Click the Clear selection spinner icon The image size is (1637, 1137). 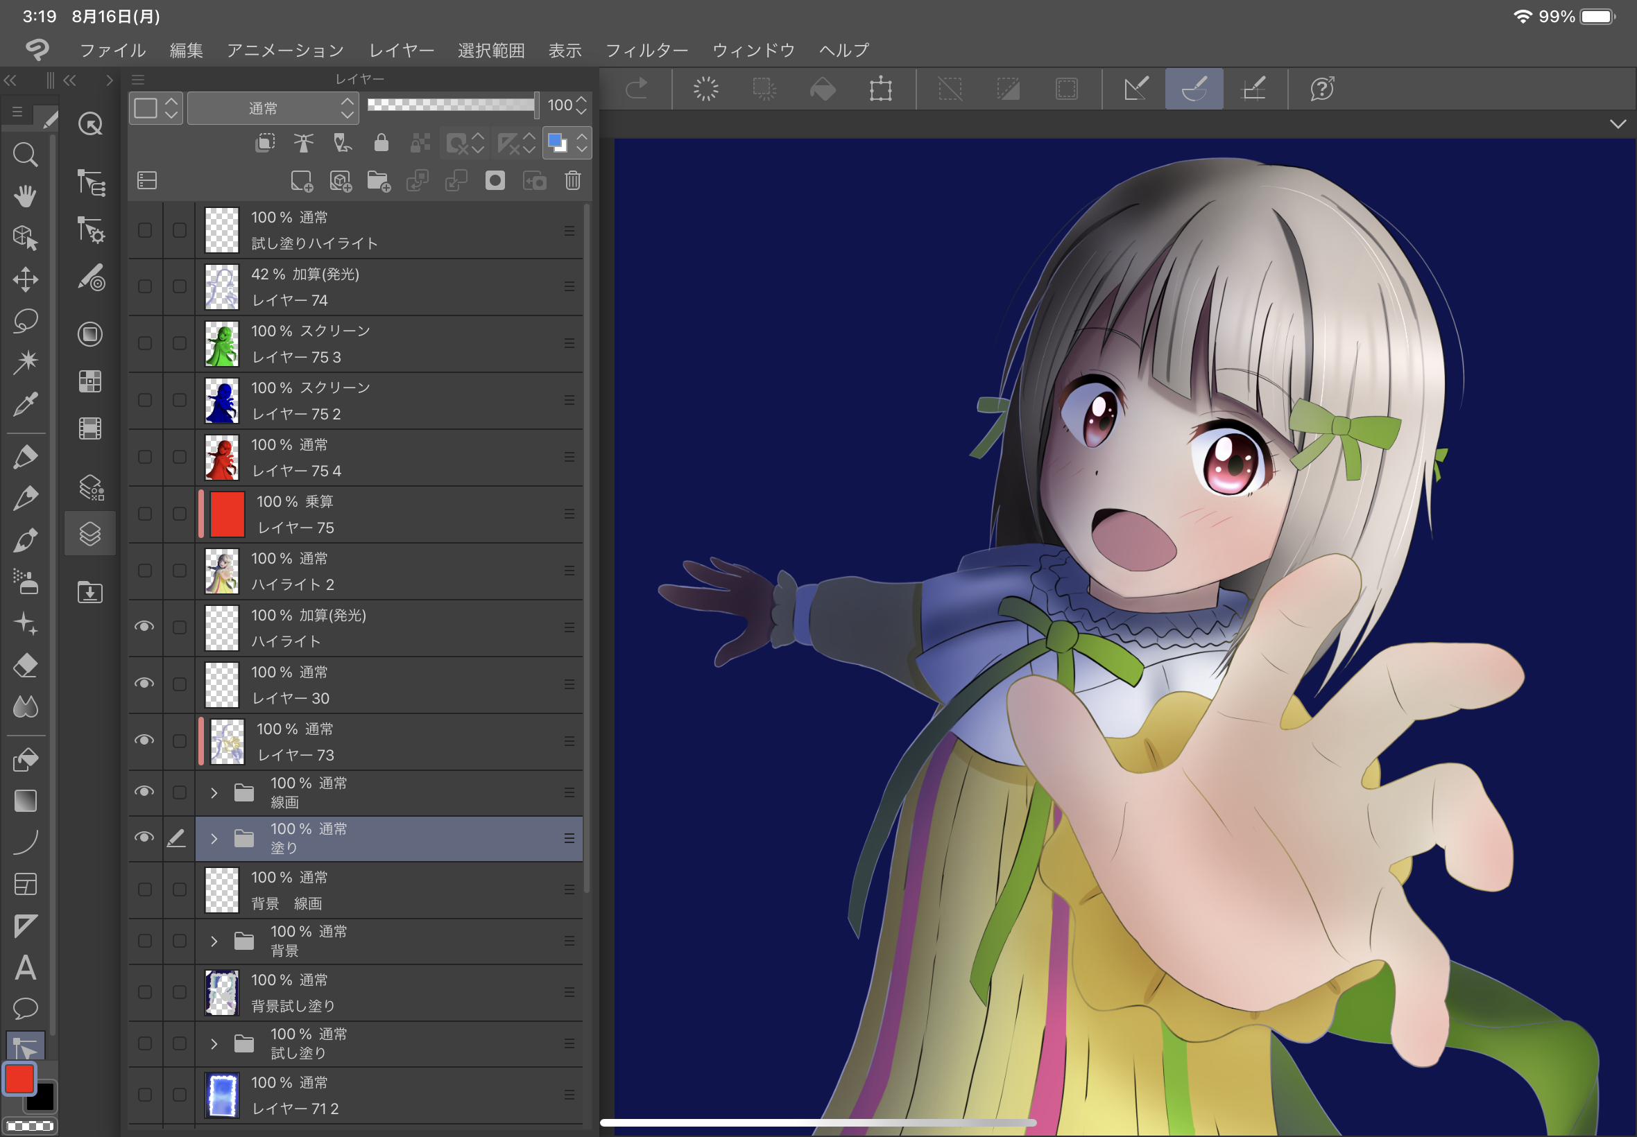pyautogui.click(x=705, y=89)
